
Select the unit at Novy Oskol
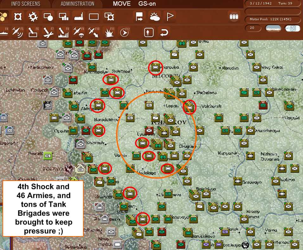257,67
